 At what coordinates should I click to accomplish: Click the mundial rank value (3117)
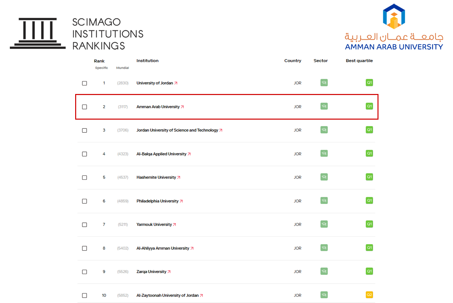tap(123, 107)
